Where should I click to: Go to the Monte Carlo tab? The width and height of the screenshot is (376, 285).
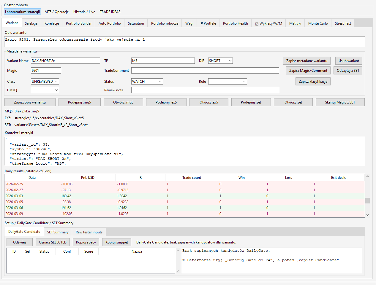point(318,23)
